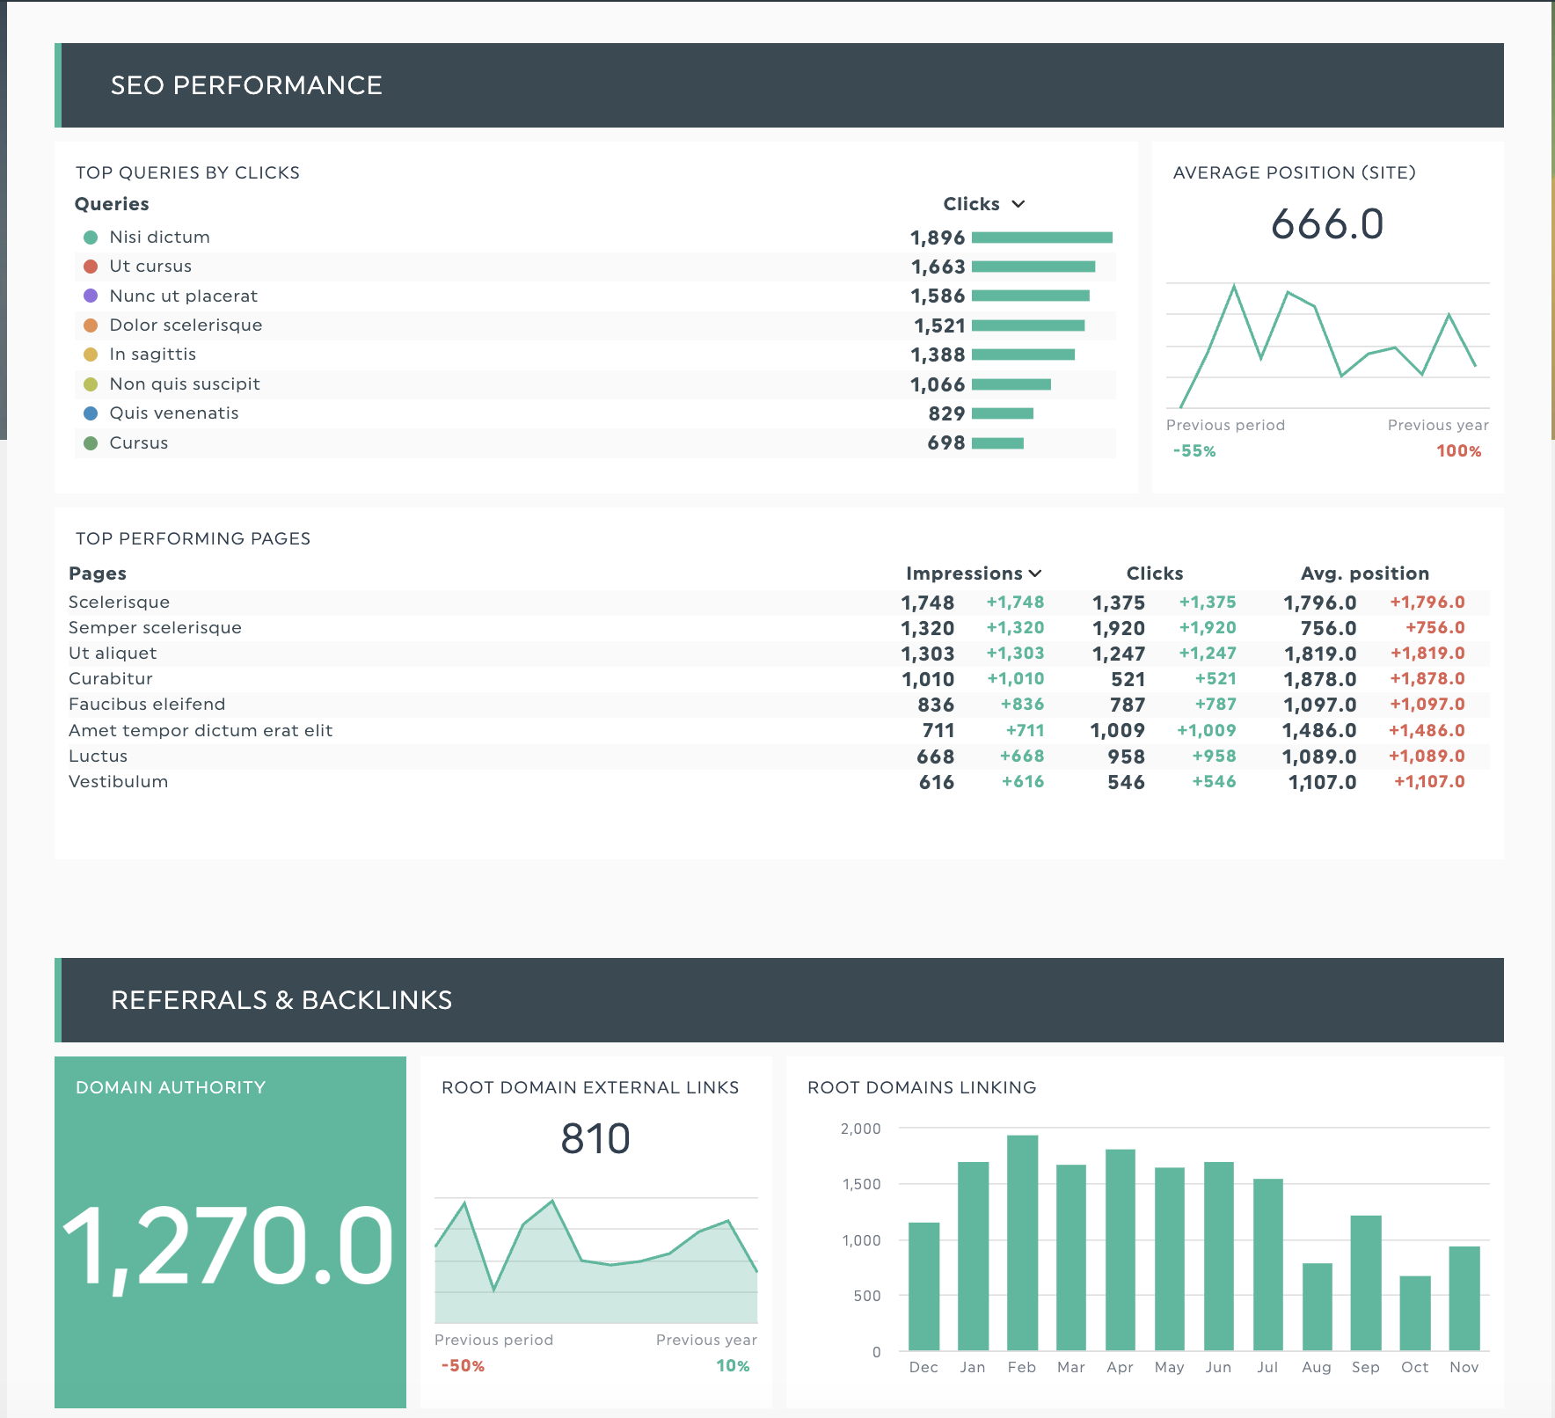Image resolution: width=1555 pixels, height=1418 pixels.
Task: Click the 1,896 clicks bar for Nisi dictum
Action: coord(1043,237)
